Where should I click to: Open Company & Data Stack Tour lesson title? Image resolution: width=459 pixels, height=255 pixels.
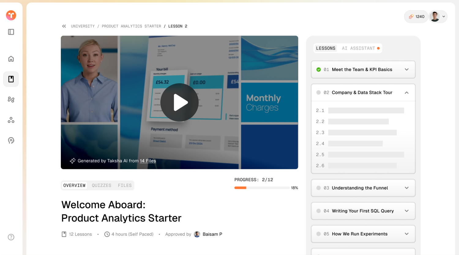coord(362,92)
